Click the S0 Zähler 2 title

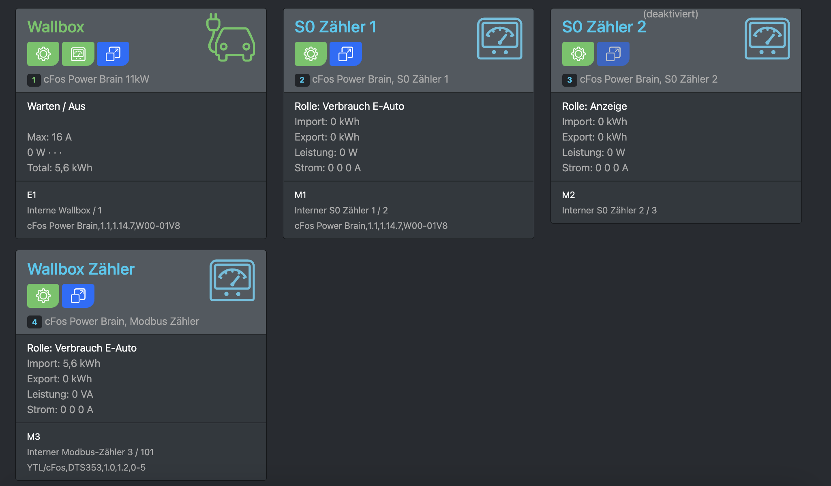tap(604, 27)
